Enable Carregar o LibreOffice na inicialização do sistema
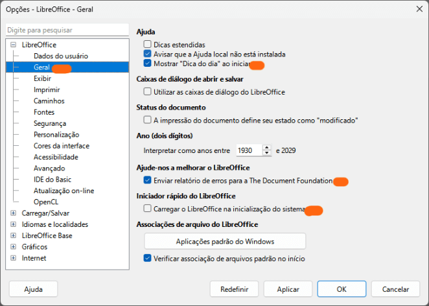Viewport: 429px width, 306px height. point(147,209)
